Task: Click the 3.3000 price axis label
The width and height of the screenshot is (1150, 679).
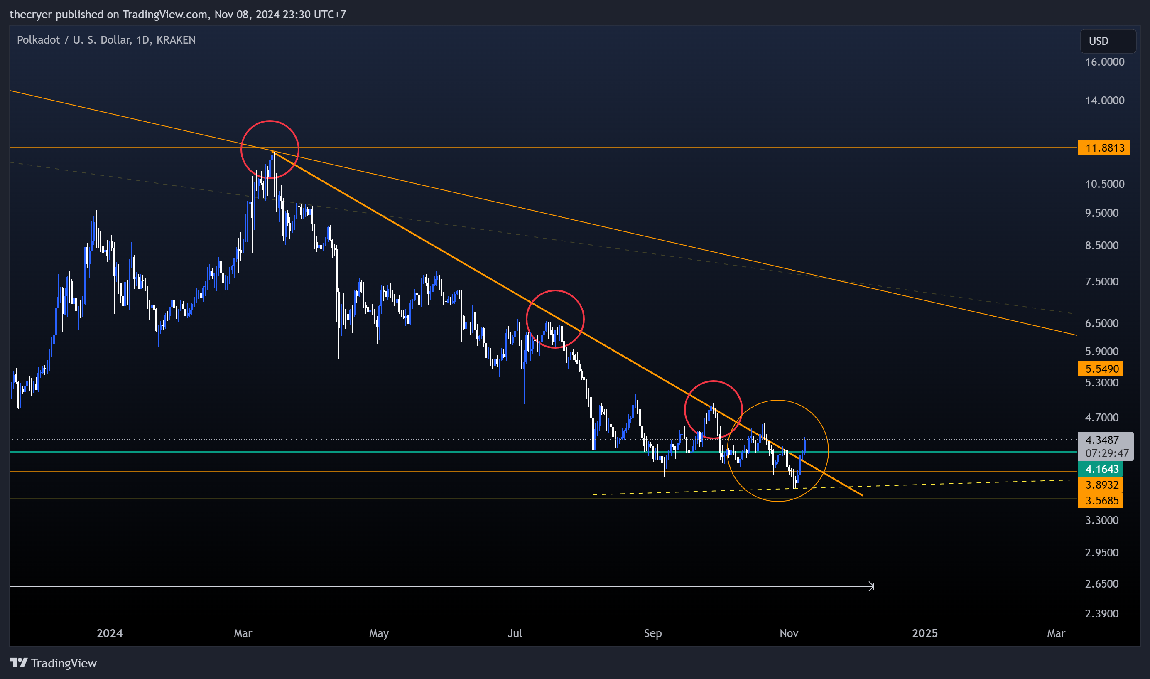Action: coord(1102,520)
